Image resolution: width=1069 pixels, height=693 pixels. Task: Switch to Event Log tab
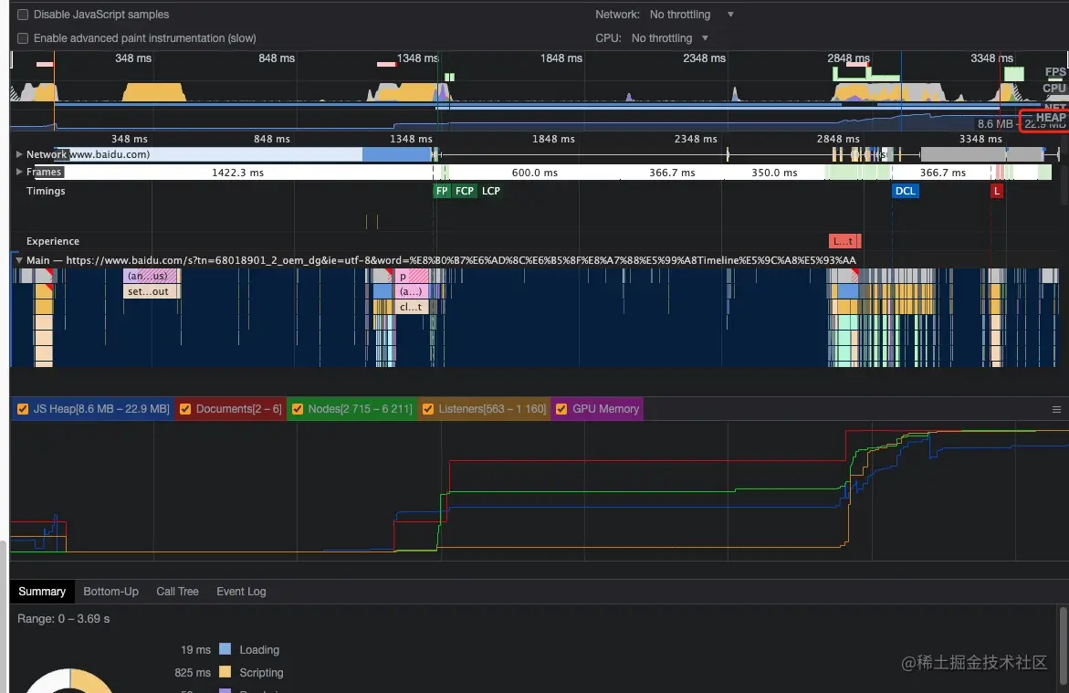click(241, 592)
